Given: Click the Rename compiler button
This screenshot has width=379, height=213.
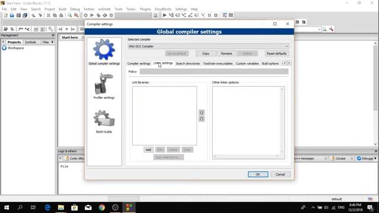Looking at the screenshot, I should 226,53.
